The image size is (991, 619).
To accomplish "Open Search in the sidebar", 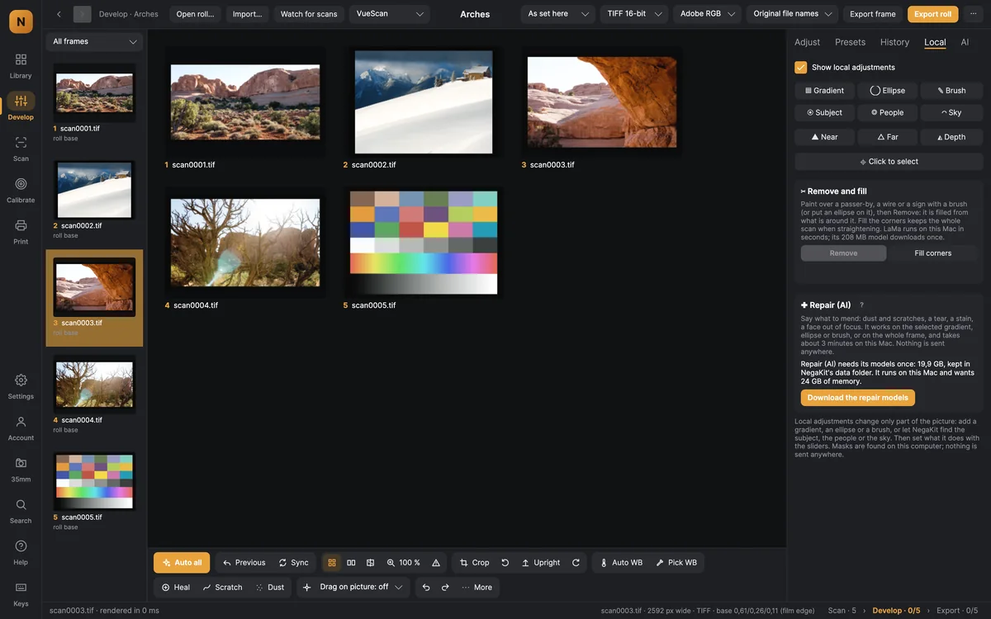I will [x=21, y=510].
